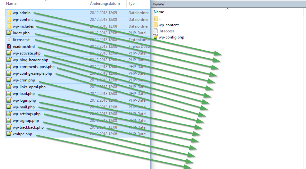Select the wp-activate.php file name

click(27, 53)
